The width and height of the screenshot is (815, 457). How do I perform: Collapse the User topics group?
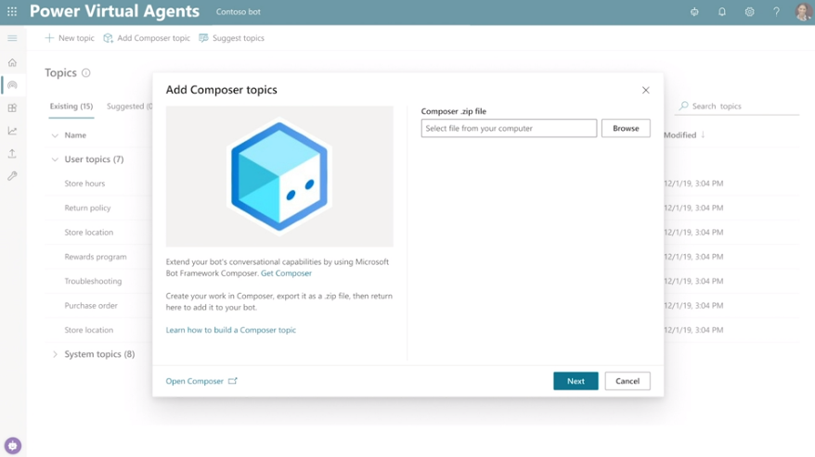pos(55,159)
